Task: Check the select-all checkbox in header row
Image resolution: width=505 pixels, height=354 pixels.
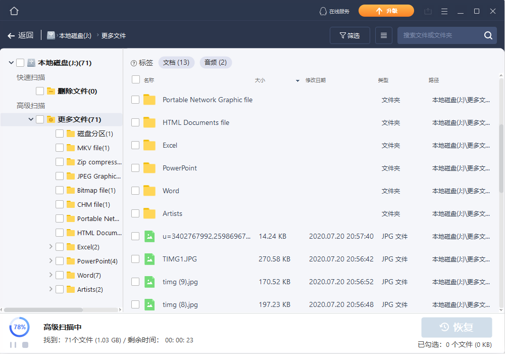Action: click(135, 79)
